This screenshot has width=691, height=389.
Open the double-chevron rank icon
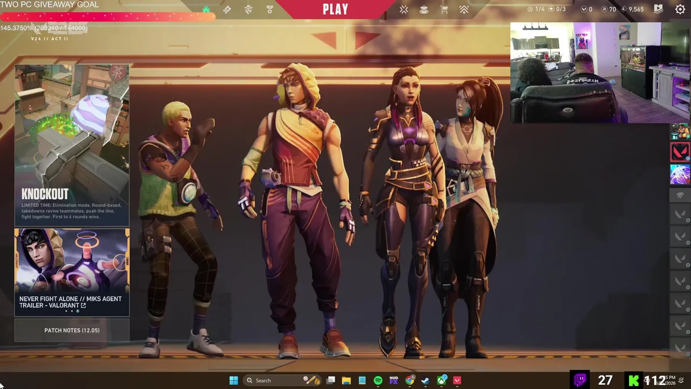[464, 10]
